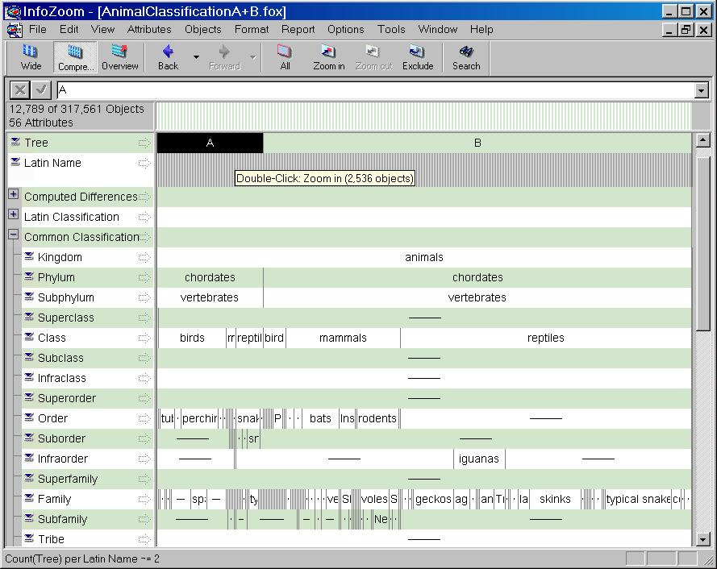Viewport: 717px width, 569px height.
Task: Open the Overview display
Action: 119,57
